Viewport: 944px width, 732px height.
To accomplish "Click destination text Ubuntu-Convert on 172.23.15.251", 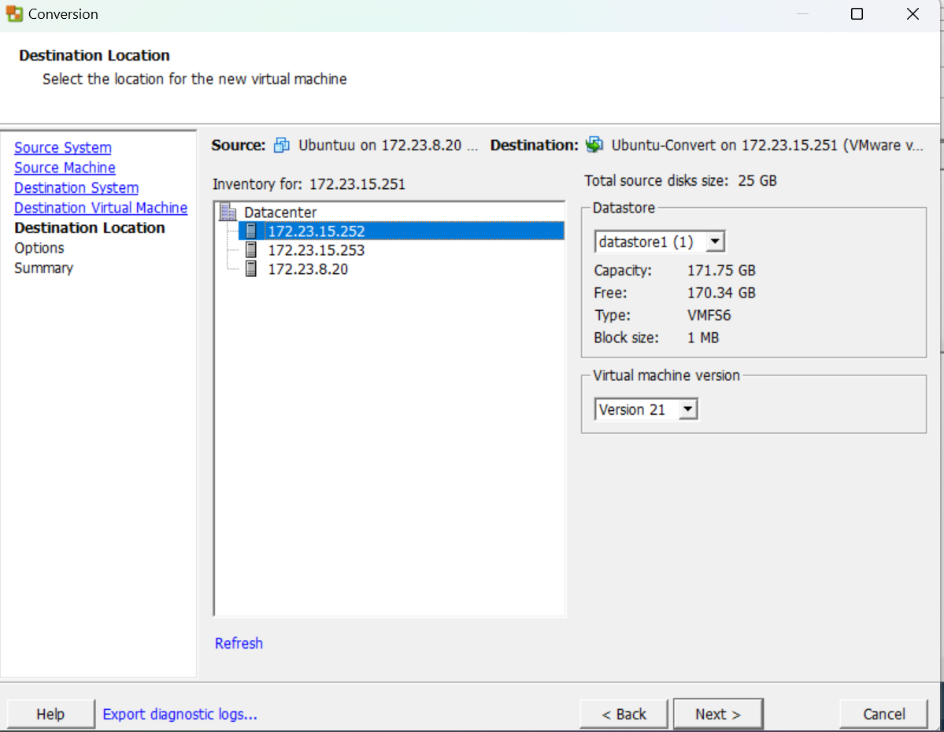I will pyautogui.click(x=767, y=145).
